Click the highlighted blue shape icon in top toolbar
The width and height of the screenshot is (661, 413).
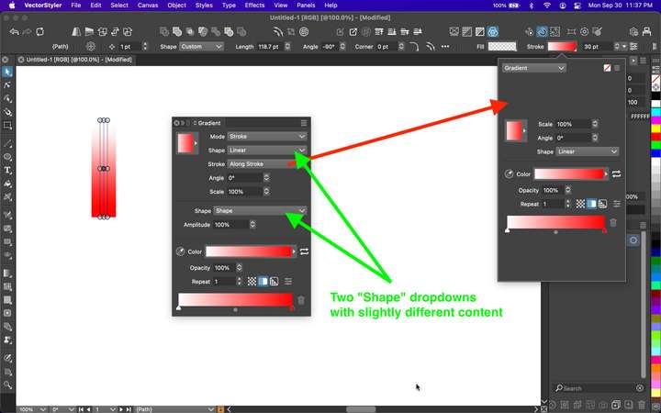(492, 31)
